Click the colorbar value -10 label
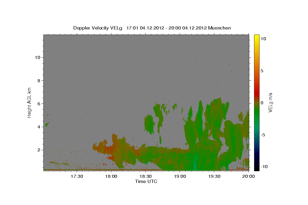This screenshot has width=308, height=205. [264, 167]
